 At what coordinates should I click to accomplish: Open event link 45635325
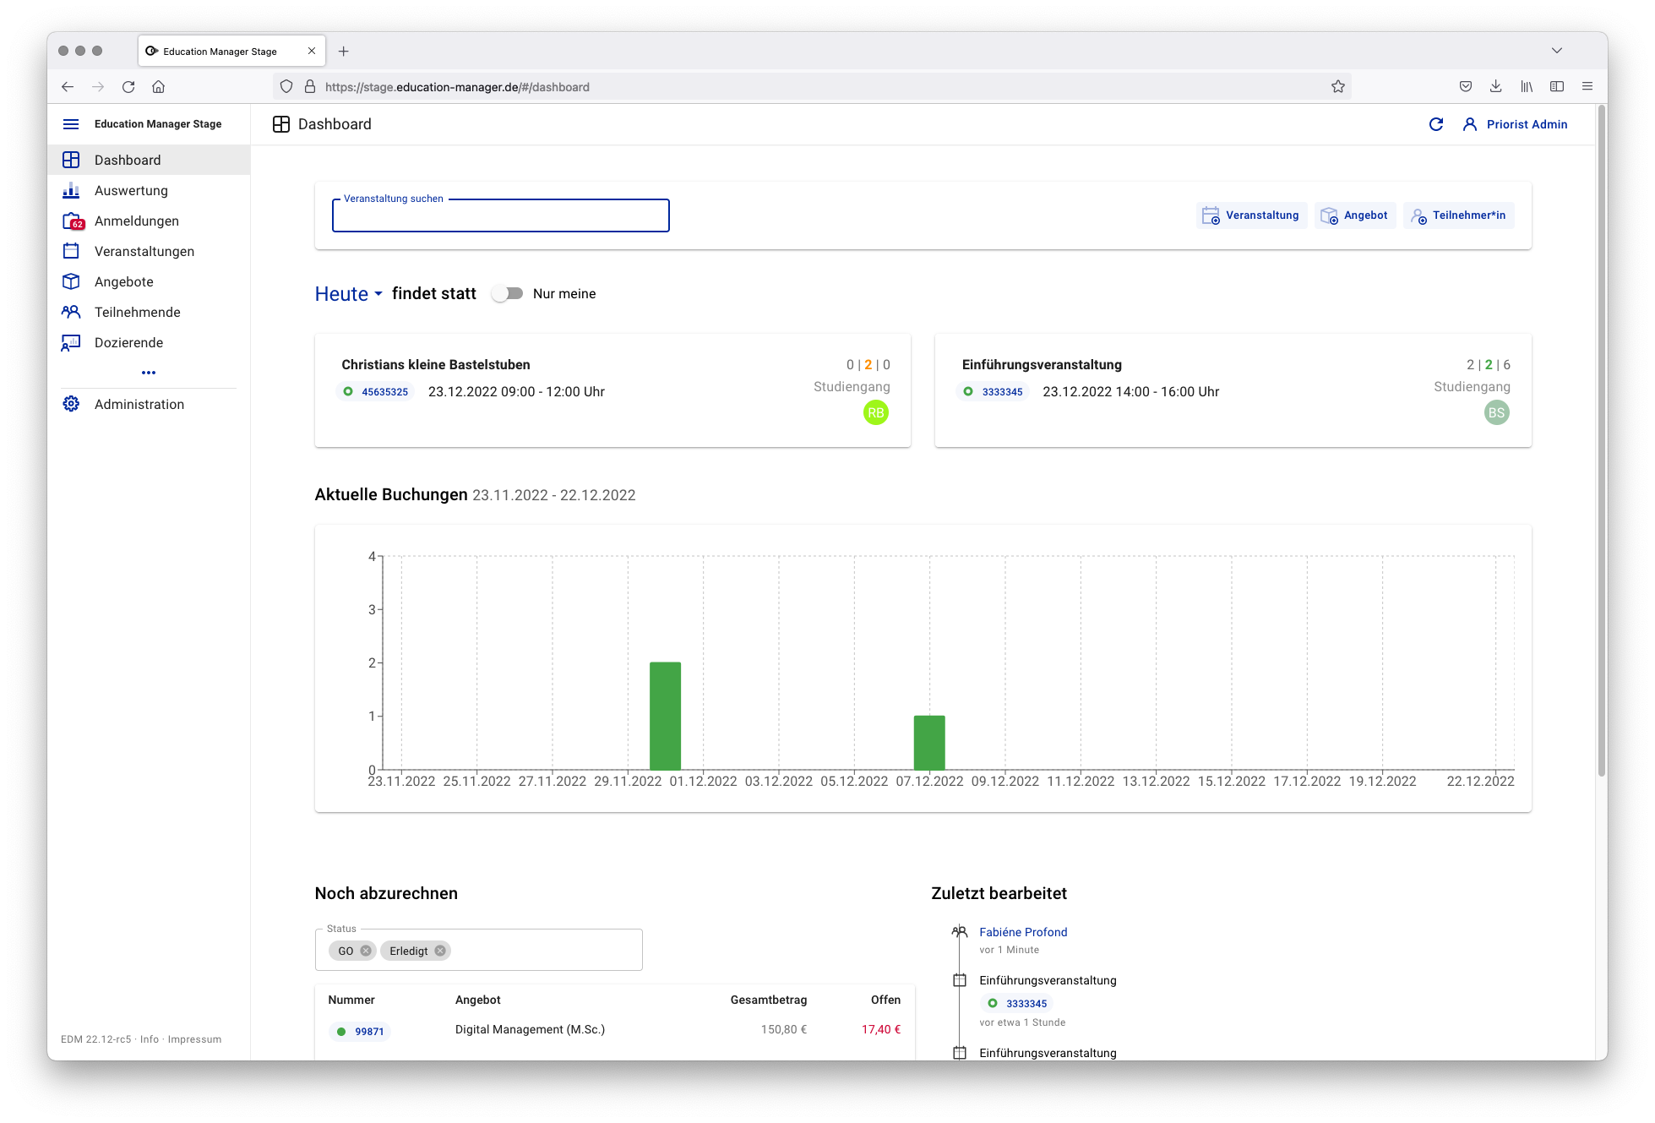click(384, 391)
